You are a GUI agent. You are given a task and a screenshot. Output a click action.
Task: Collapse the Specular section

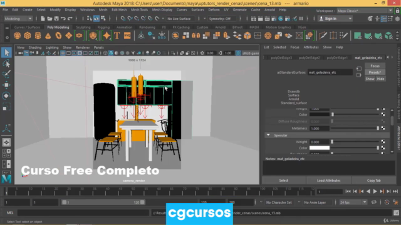[268, 135]
